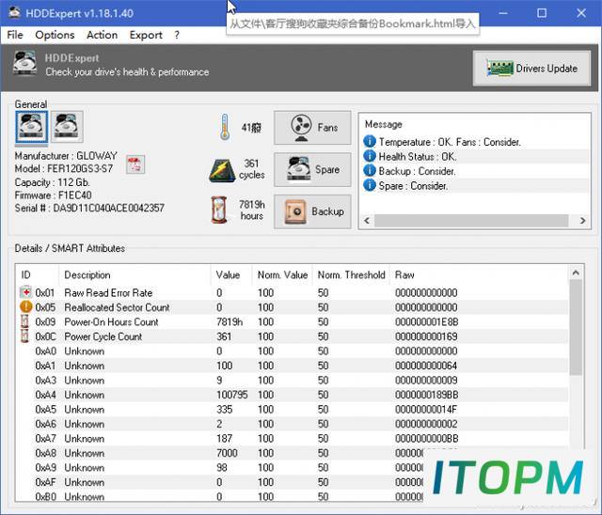Click the 'Temperature : OK. Fans : Consider.' message
602x515 pixels.
point(450,142)
